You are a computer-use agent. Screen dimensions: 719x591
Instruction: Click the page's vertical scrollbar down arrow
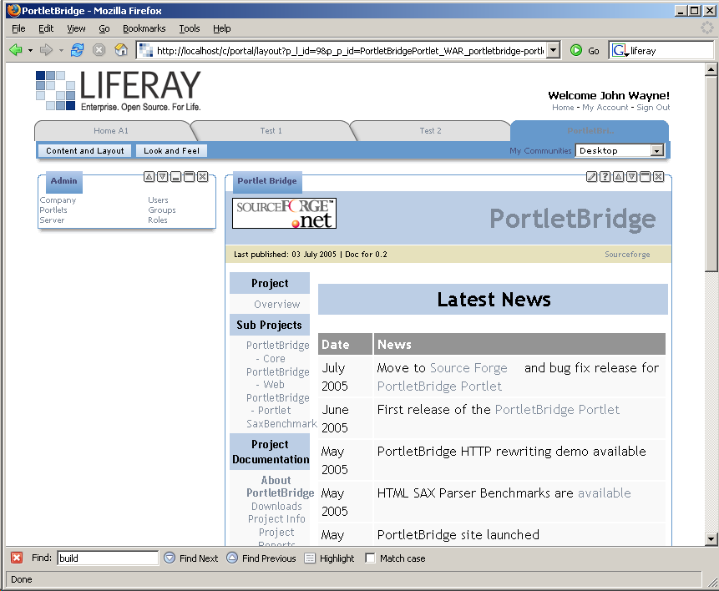(x=711, y=539)
